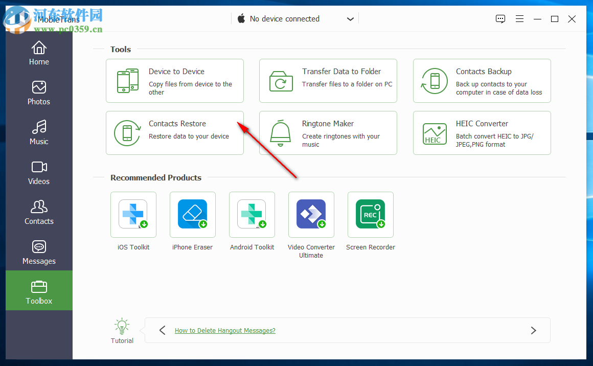The height and width of the screenshot is (366, 593).
Task: Switch to the Toolbox tab
Action: point(39,290)
